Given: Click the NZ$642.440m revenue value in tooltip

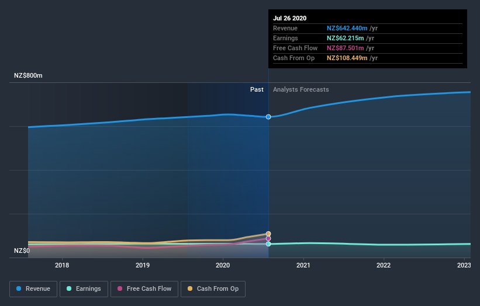Looking at the screenshot, I should (x=347, y=28).
